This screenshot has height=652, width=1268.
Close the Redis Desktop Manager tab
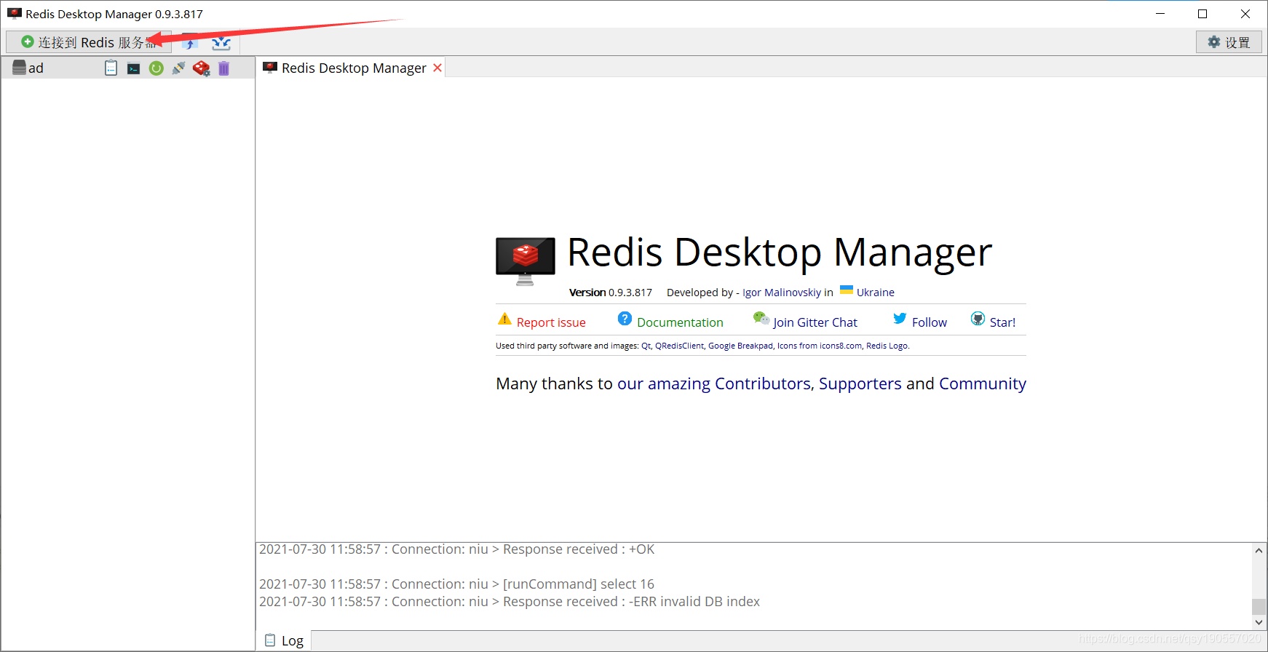point(437,68)
